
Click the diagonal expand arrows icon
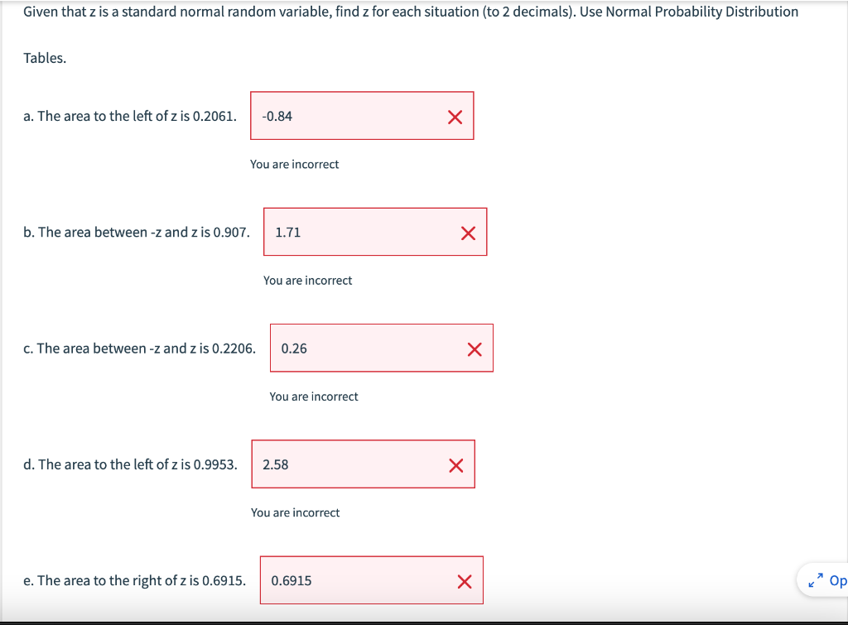point(814,579)
